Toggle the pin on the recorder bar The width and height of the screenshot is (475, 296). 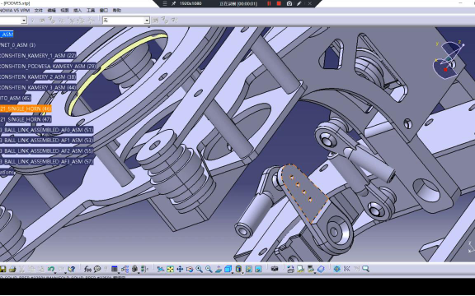pos(173,3)
